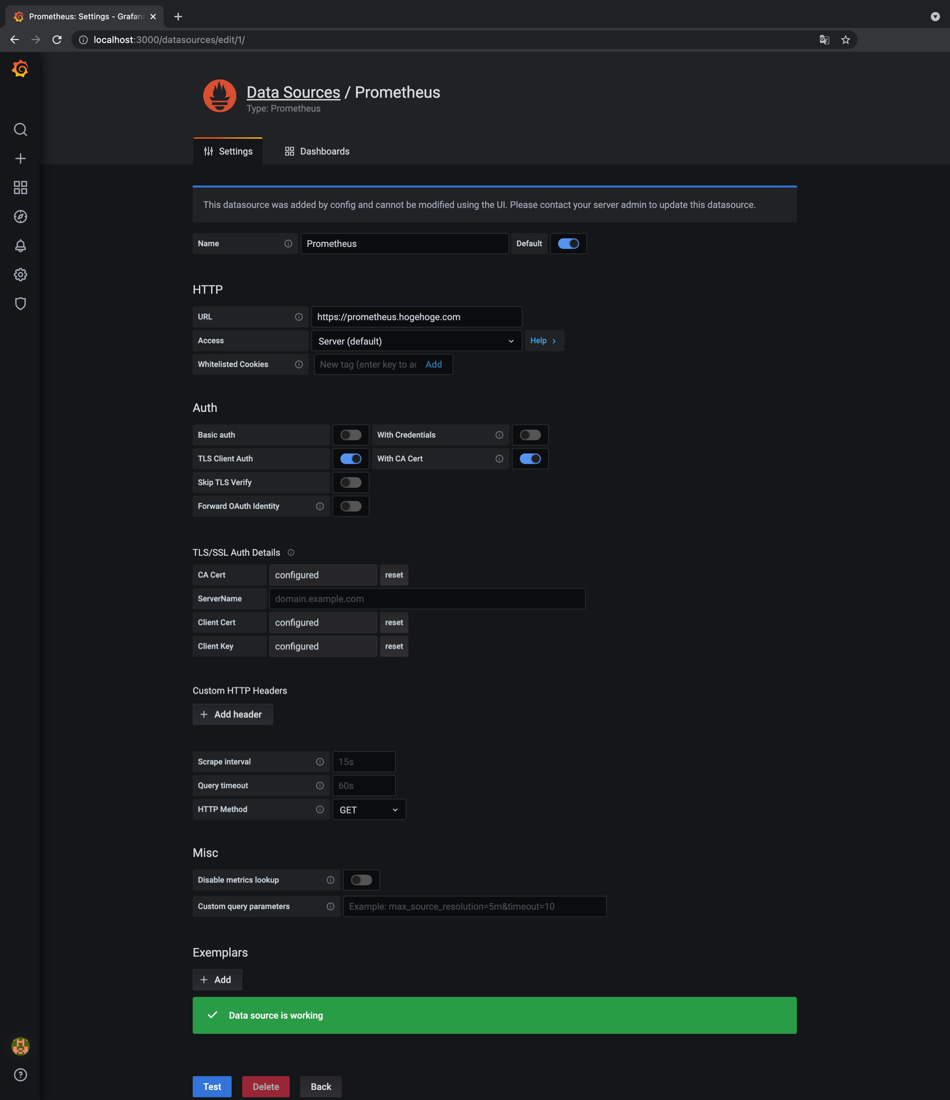Go back with the browser back arrow
The image size is (950, 1100).
point(14,40)
